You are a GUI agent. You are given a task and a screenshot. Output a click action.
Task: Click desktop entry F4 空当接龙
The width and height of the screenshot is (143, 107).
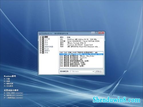tap(9, 86)
